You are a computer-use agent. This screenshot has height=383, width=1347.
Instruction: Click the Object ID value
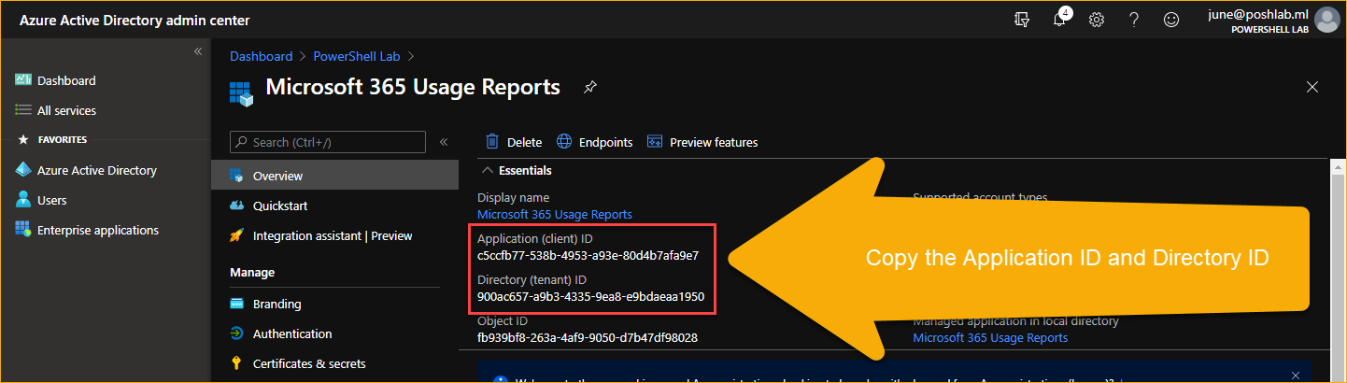coord(588,337)
